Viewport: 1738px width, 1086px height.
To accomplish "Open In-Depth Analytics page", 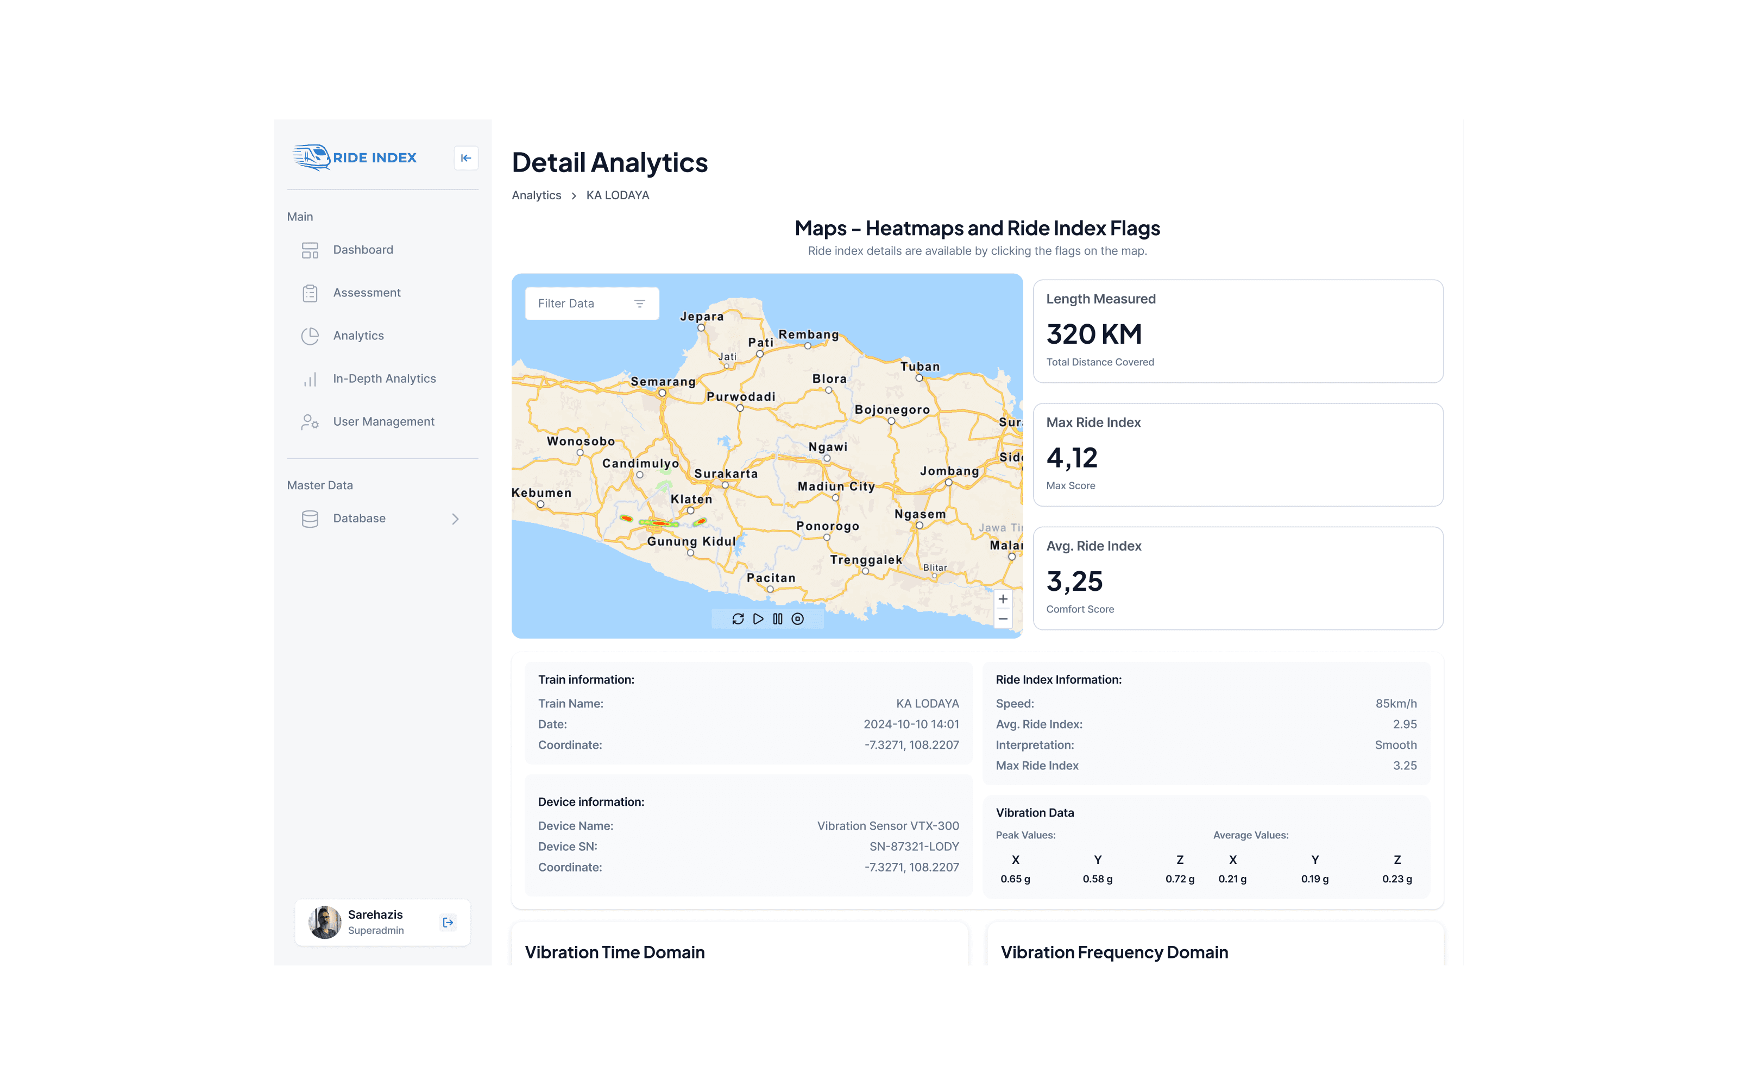I will click(383, 379).
